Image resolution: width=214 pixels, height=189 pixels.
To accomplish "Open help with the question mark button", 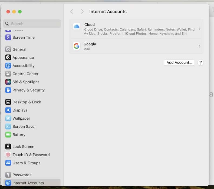I will point(200,63).
